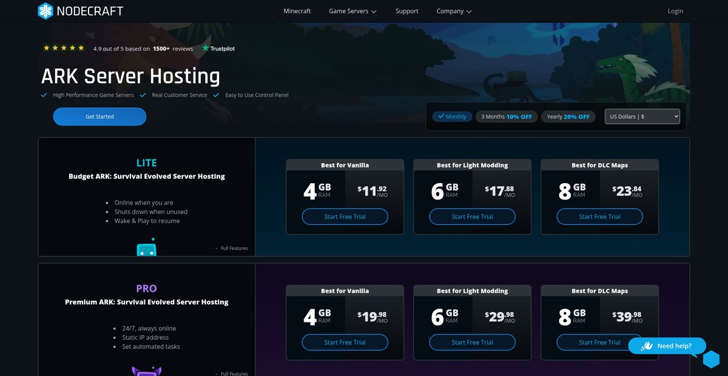Screen dimensions: 728x376
Task: Click 'Premium ARK: Survival Evolved Server Hosting' subtitle
Action: click(147, 302)
